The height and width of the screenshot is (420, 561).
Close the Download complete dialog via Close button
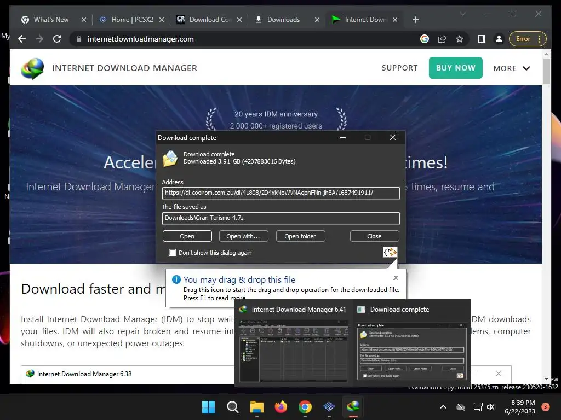point(374,236)
